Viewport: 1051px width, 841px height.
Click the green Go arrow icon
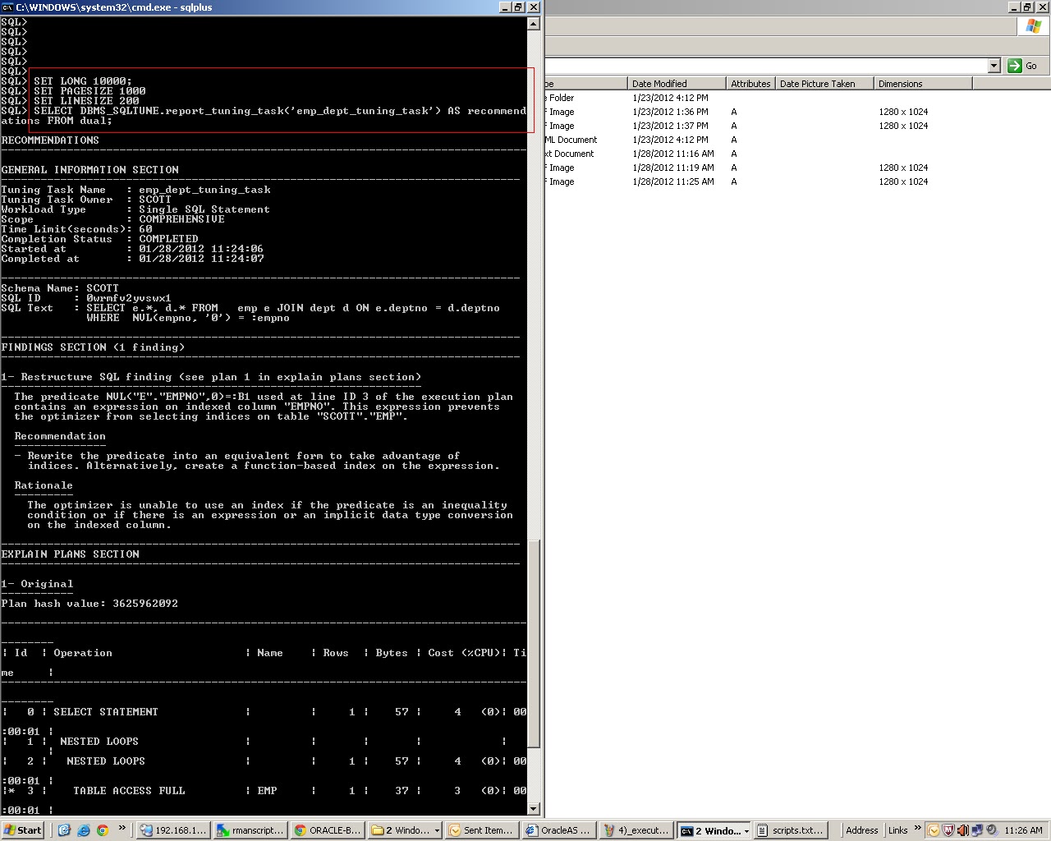click(x=1013, y=66)
